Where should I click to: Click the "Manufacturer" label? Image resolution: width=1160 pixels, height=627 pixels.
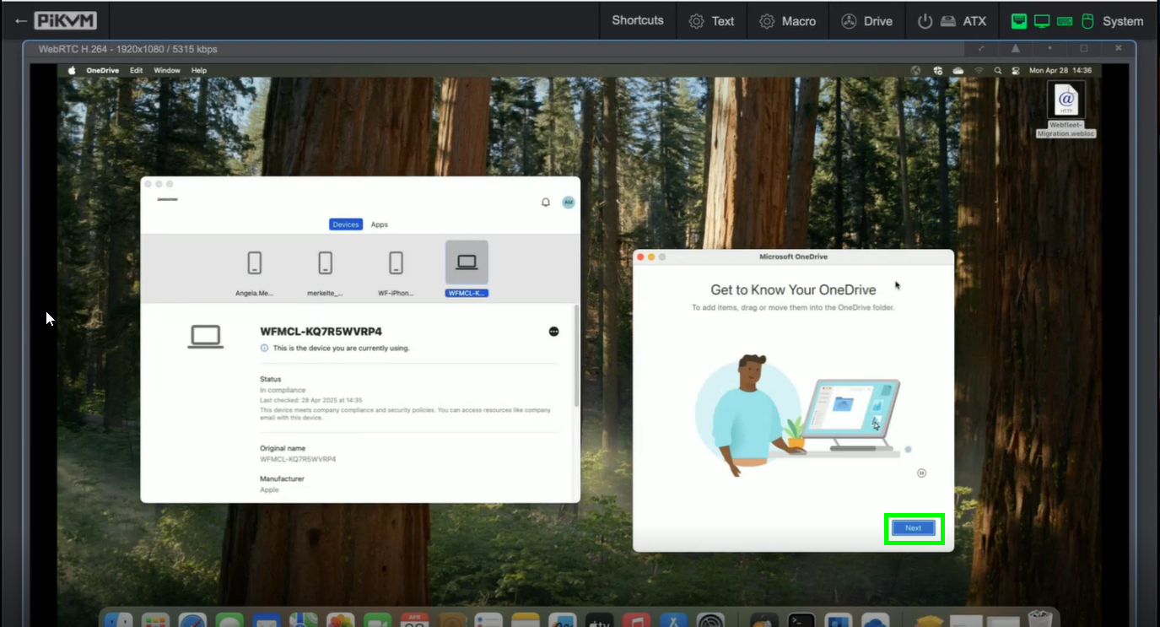(x=282, y=478)
